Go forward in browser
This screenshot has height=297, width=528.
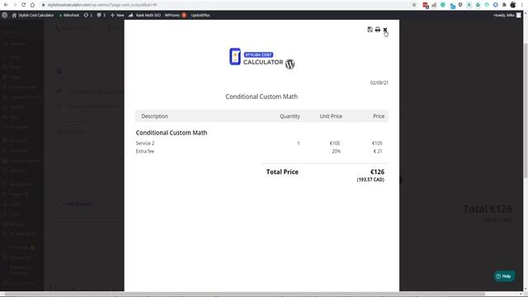click(15, 5)
